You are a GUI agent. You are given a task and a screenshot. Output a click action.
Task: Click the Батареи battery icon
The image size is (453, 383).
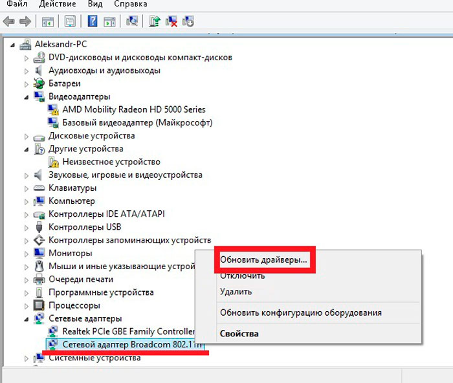(39, 83)
